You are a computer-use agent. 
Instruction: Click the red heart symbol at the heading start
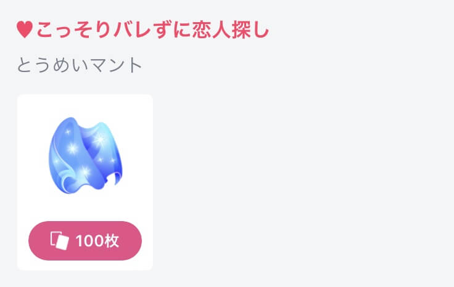point(25,30)
